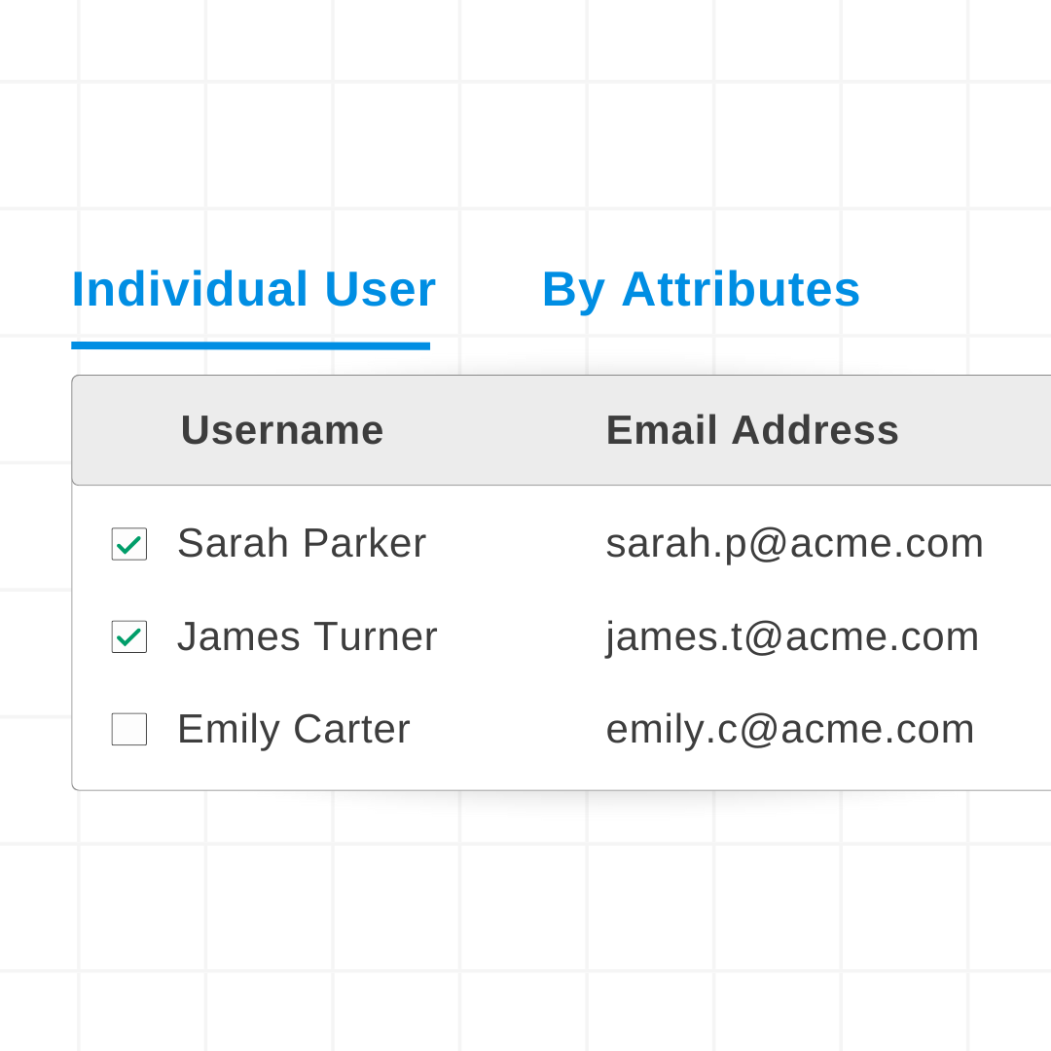Choose the Emily Carter username text
The image size is (1051, 1051).
click(294, 729)
